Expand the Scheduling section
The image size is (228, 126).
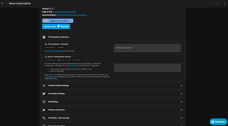click(x=113, y=102)
